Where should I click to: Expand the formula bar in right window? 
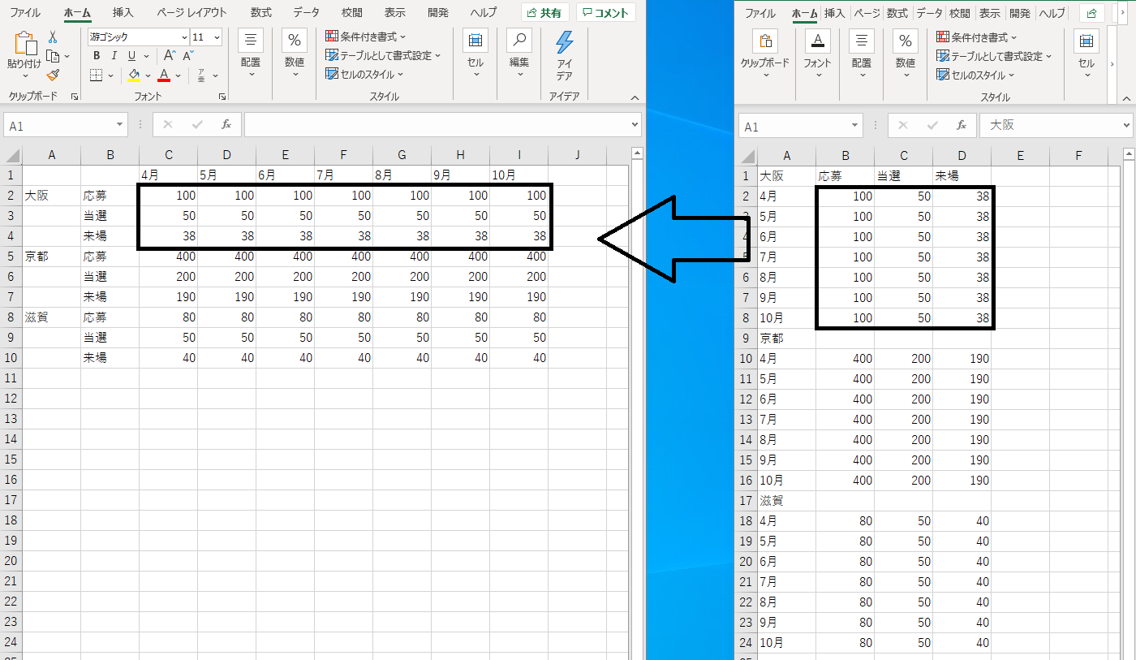pos(1126,126)
